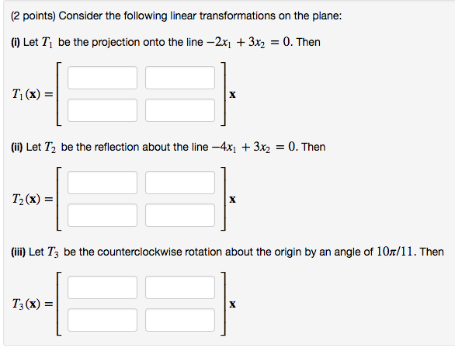Focus the top-left entry of T2 matrix
The image size is (455, 348).
point(102,183)
